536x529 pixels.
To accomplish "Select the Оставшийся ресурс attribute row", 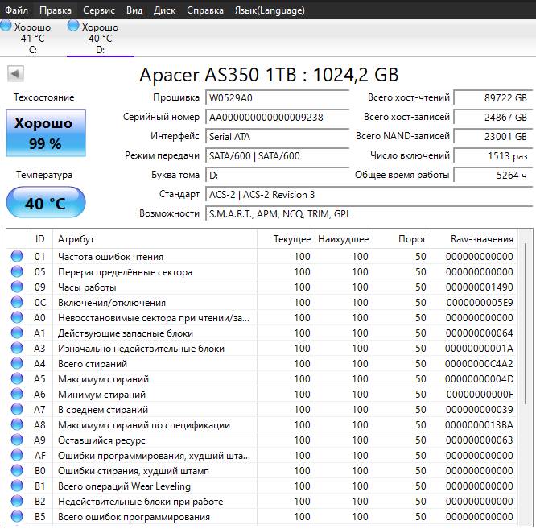I will coord(262,440).
